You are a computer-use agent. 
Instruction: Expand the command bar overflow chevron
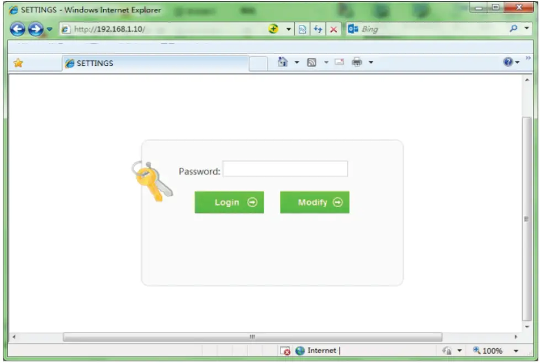pos(528,58)
